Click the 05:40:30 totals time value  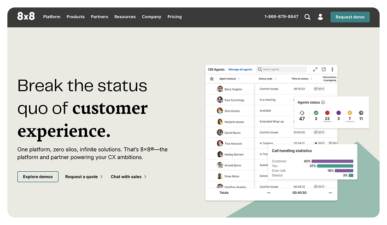click(x=299, y=192)
